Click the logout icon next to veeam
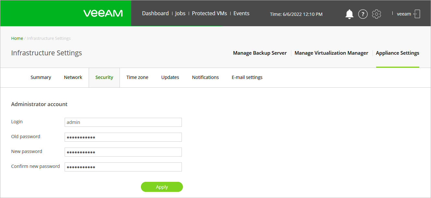This screenshot has width=431, height=198. (417, 14)
